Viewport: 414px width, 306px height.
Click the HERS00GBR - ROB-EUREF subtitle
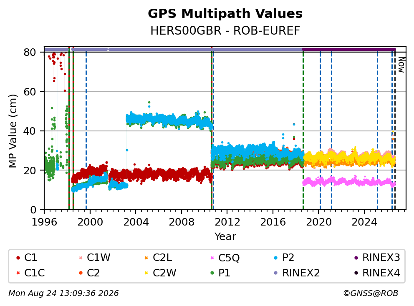click(x=225, y=30)
